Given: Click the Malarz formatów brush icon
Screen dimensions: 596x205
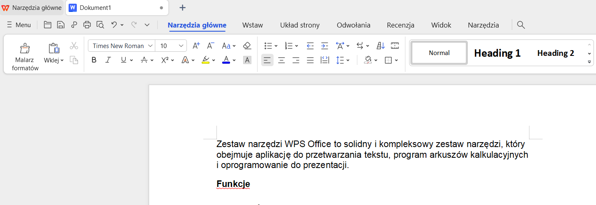Looking at the screenshot, I should tap(25, 48).
